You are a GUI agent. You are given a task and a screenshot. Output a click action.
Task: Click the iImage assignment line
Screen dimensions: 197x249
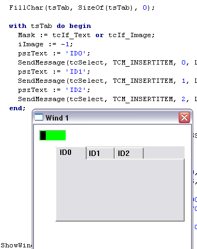[x=45, y=44]
